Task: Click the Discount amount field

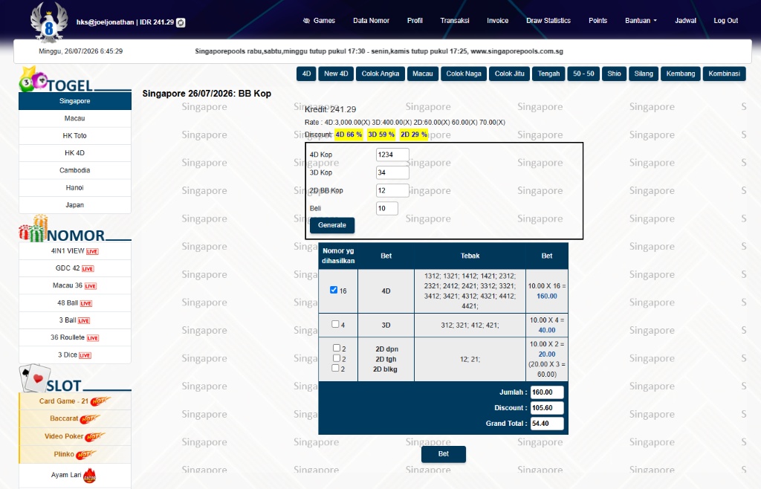Action: tap(547, 408)
